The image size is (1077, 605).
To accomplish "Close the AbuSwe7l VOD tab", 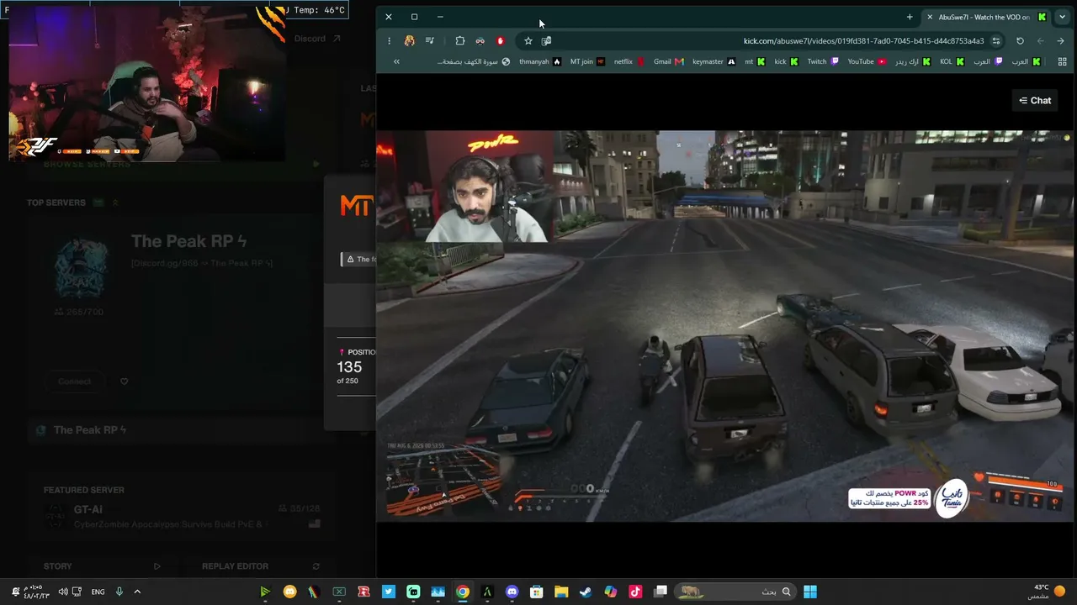I will [x=929, y=17].
